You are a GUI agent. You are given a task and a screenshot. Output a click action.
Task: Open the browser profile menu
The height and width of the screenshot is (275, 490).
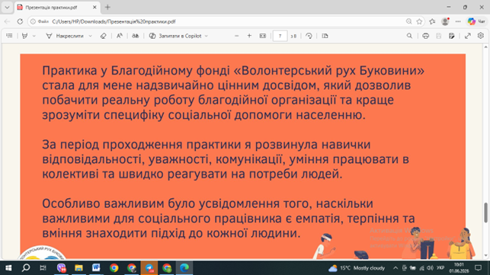pyautogui.click(x=445, y=21)
